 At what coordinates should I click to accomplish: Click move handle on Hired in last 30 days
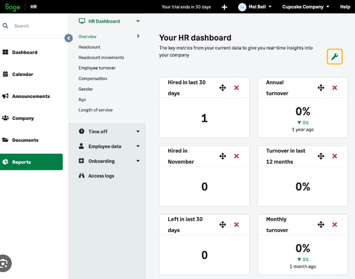coord(222,88)
